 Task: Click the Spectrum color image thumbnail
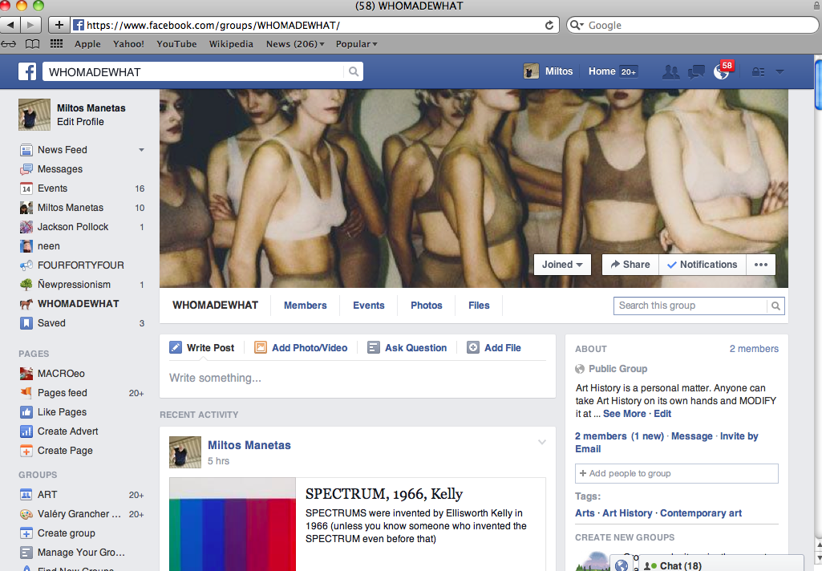[x=233, y=524]
